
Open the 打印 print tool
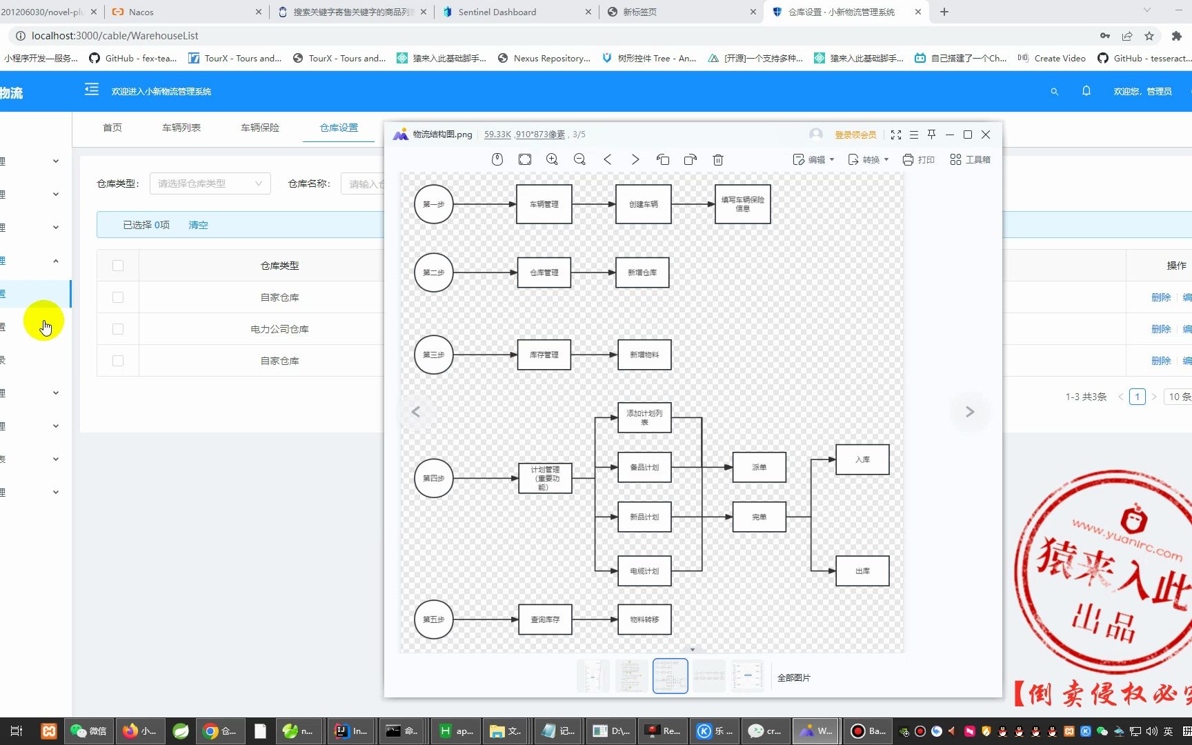point(918,159)
